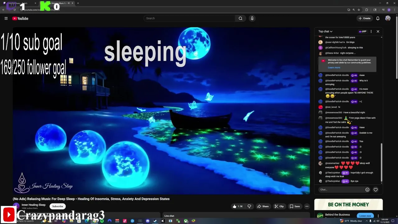Start voice search with the microphone
The width and height of the screenshot is (398, 224).
(x=252, y=18)
